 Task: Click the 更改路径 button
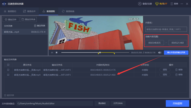(102, 103)
